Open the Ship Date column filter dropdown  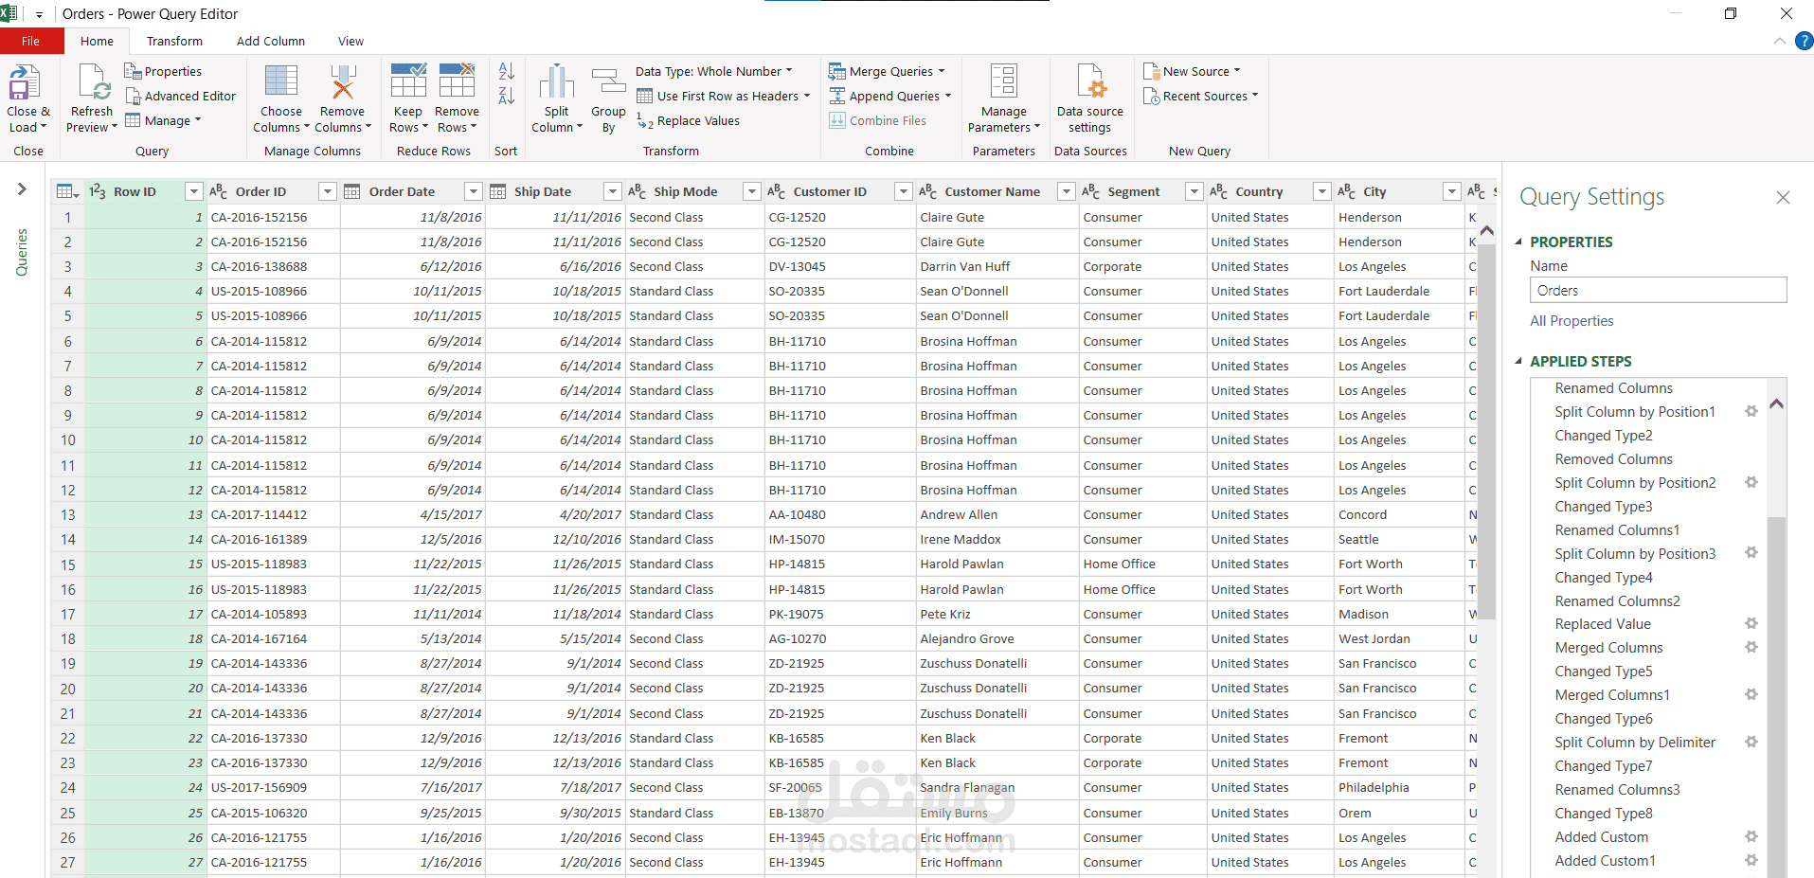[x=613, y=191]
